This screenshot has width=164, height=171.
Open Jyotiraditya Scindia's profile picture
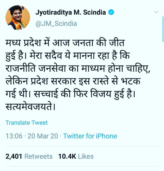click(18, 17)
